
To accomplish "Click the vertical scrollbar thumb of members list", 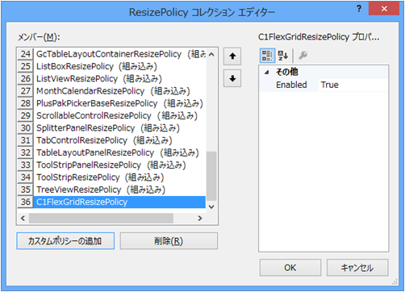I will point(211,176).
